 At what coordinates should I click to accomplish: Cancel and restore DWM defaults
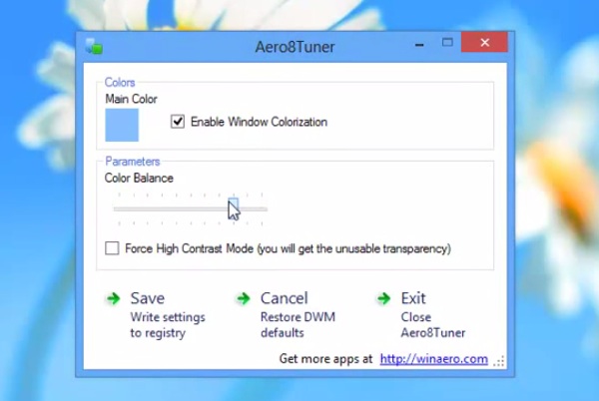click(298, 315)
